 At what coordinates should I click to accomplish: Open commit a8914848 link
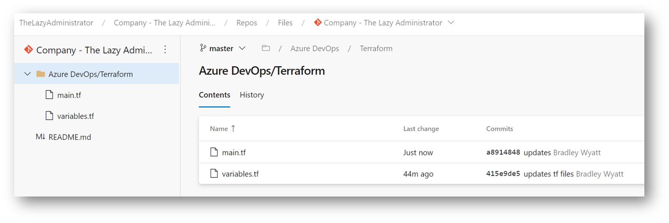point(503,153)
